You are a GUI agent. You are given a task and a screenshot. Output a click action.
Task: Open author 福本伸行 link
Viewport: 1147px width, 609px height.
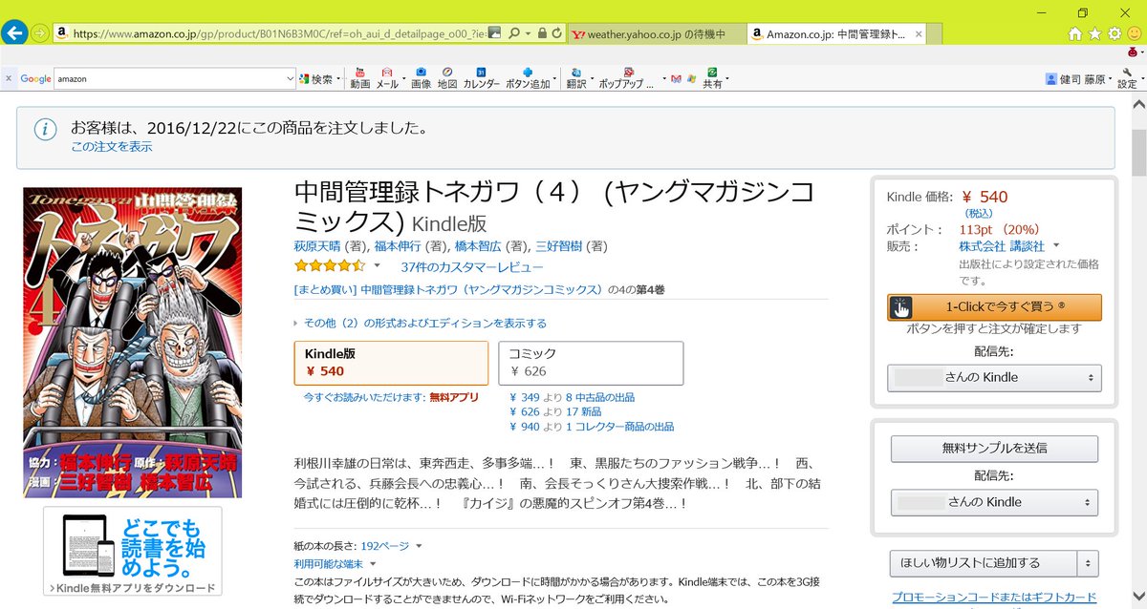point(398,246)
